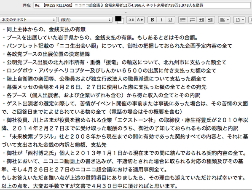Click the line mentioning 「西村博之氏」
The height and width of the screenshot is (190, 252).
[x=124, y=153]
